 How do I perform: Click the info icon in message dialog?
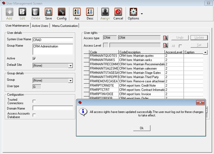(83, 112)
